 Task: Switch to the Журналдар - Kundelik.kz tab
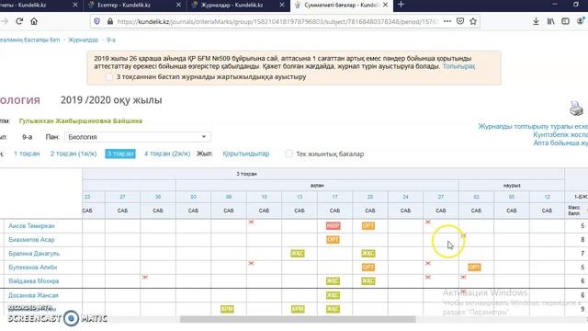pos(232,5)
